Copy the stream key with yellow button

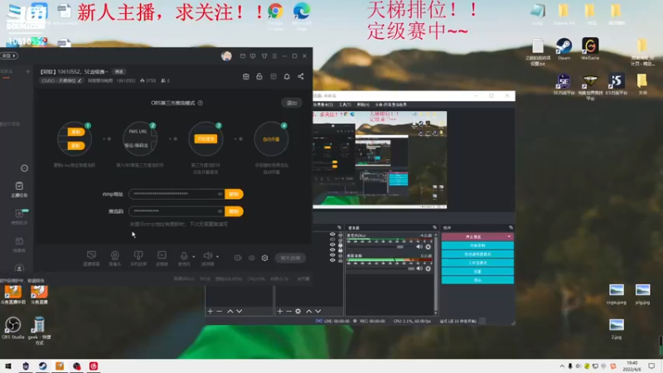234,211
